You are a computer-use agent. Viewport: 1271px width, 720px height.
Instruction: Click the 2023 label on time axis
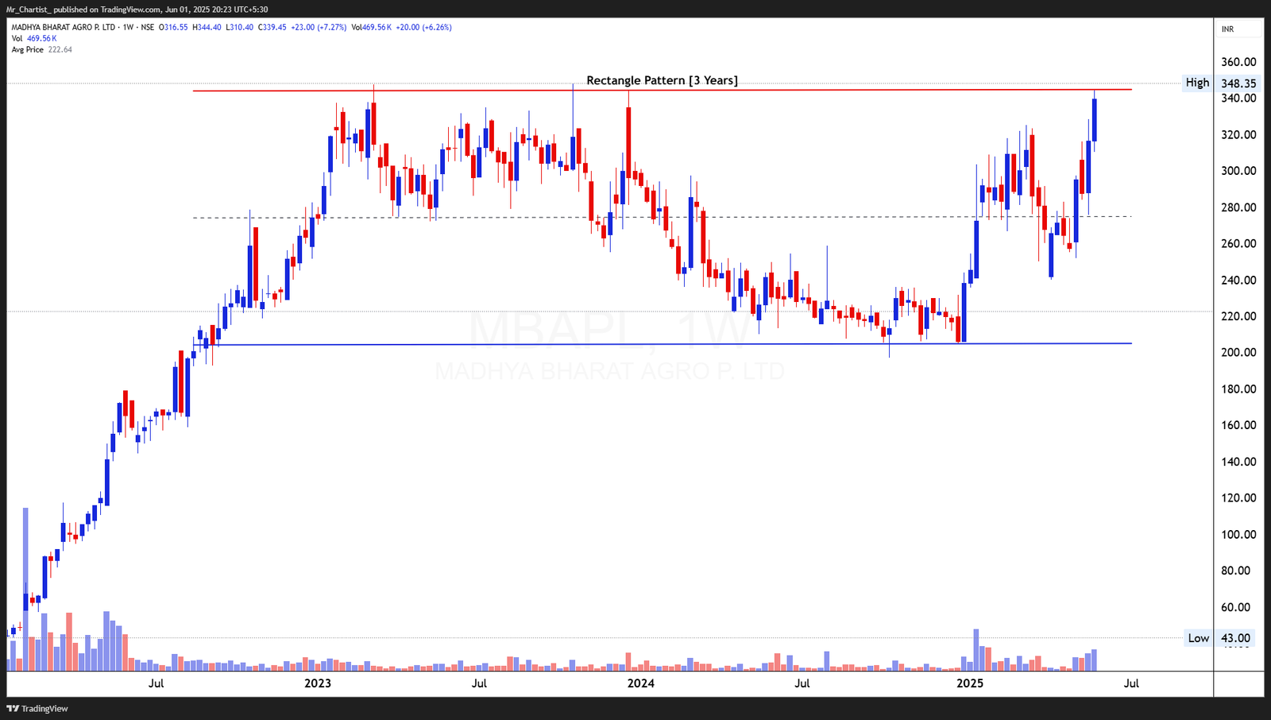pos(318,683)
